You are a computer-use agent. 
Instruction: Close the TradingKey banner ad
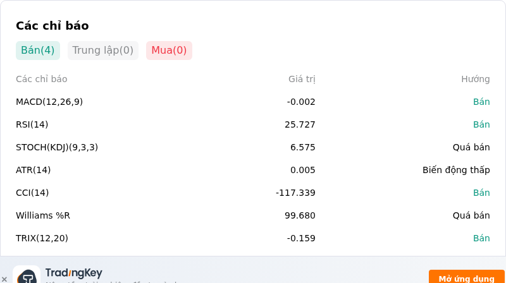(x=4, y=279)
